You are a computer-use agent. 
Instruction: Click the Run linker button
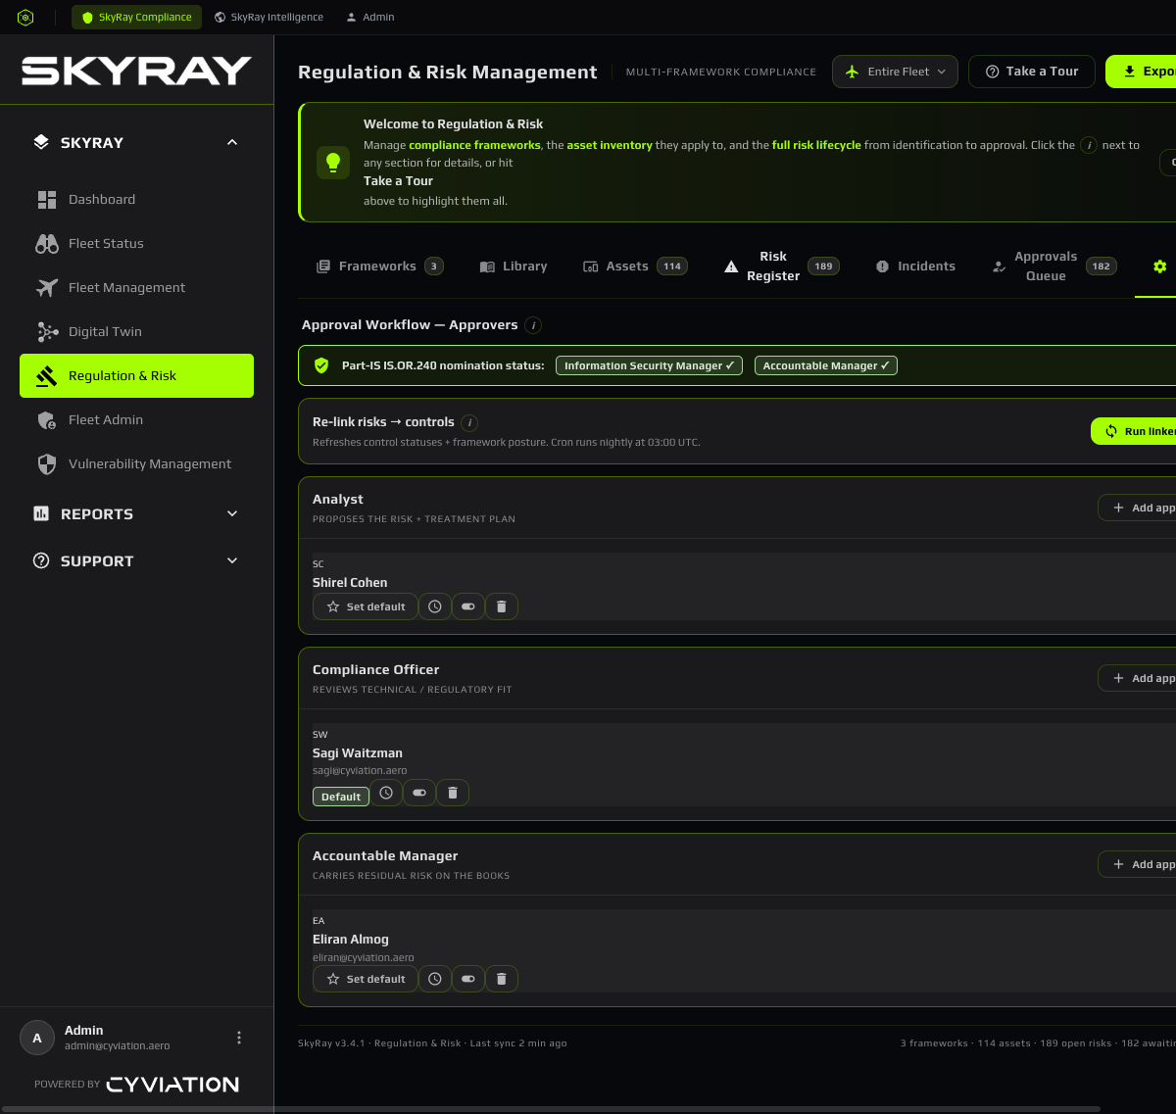pyautogui.click(x=1134, y=431)
